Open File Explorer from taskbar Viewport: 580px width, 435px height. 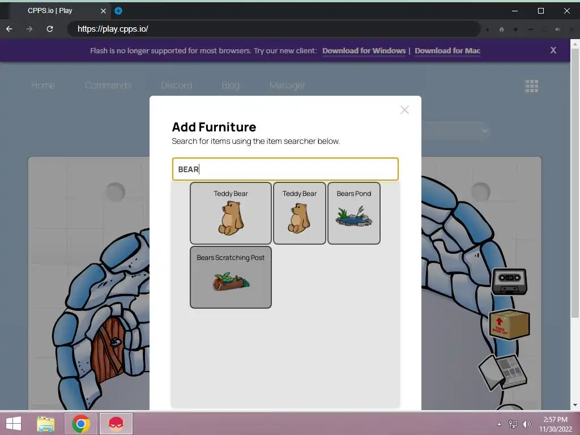[x=46, y=424]
